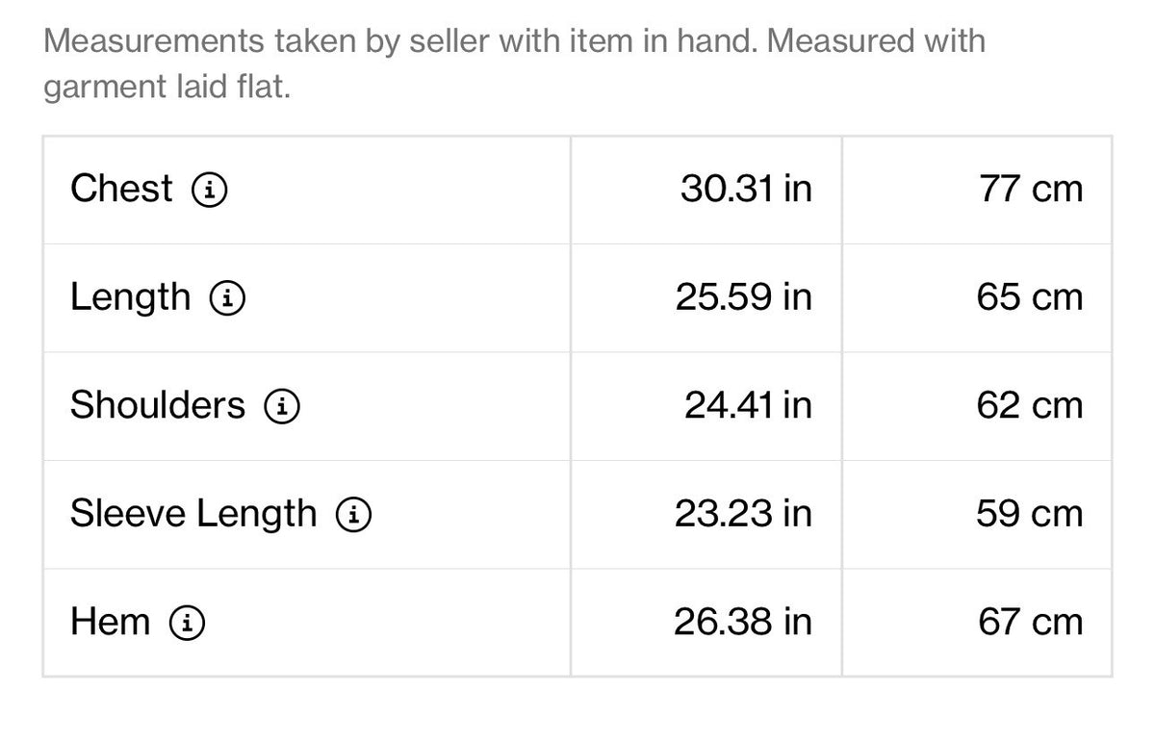Click the 77 cm chest value

click(1031, 189)
